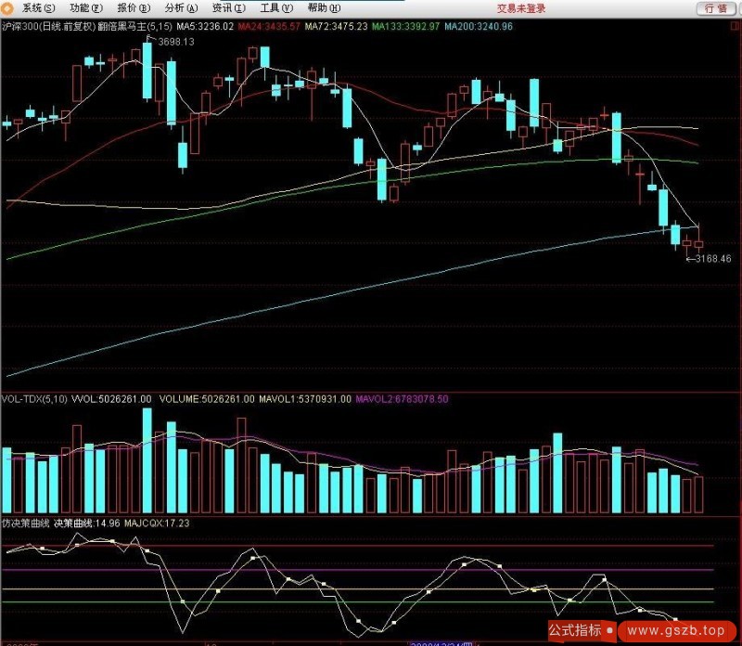
Task: Click the green MA133 moving average label
Action: (x=405, y=27)
